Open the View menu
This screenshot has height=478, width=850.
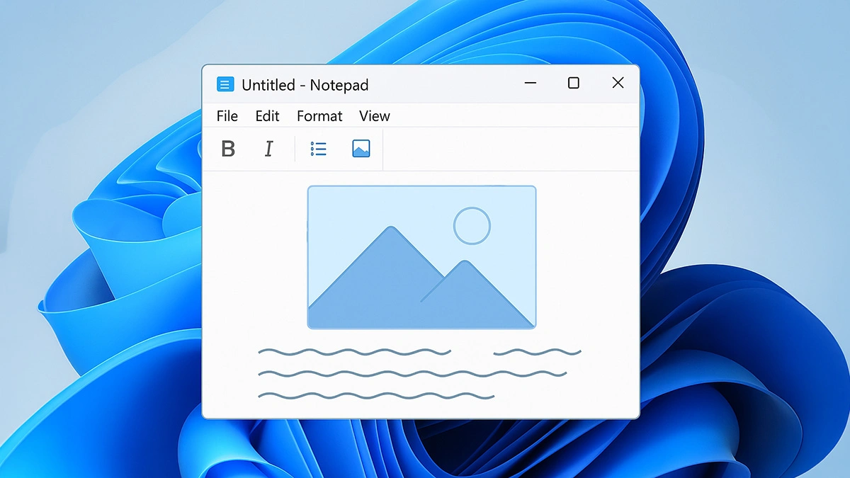375,116
